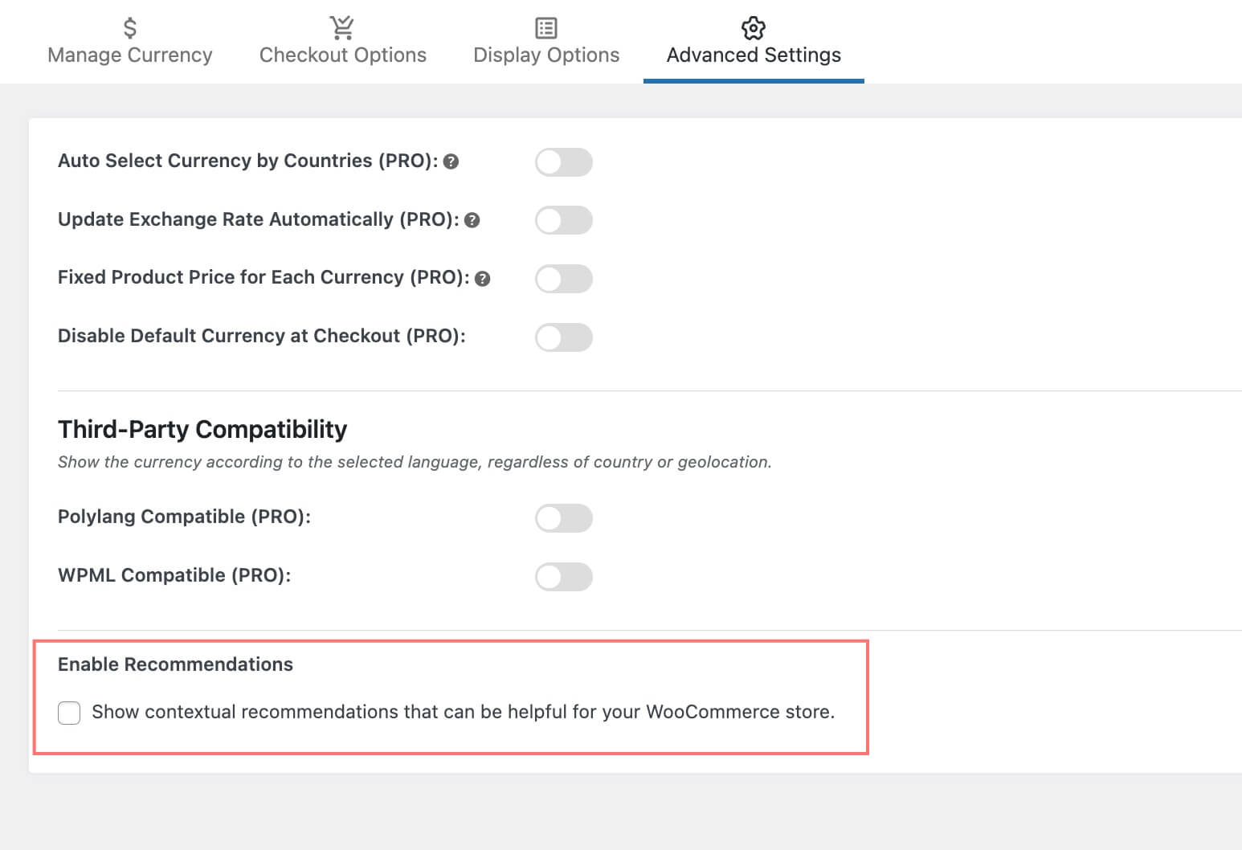Toggle Fixed Product Price for Each Currency
The image size is (1242, 850).
click(x=563, y=279)
